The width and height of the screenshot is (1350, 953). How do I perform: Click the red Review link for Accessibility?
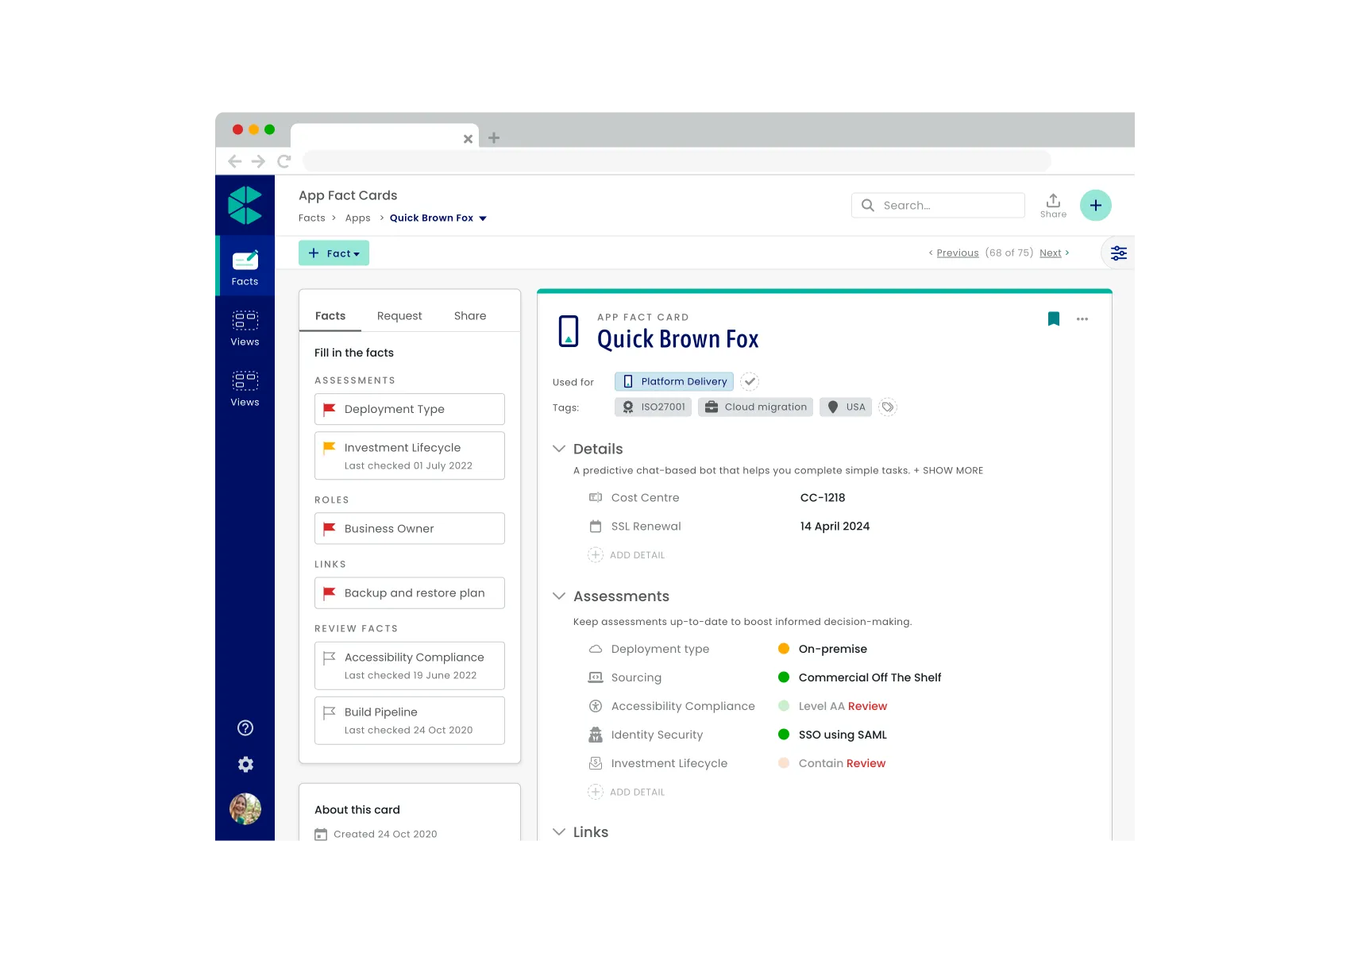[x=867, y=707]
